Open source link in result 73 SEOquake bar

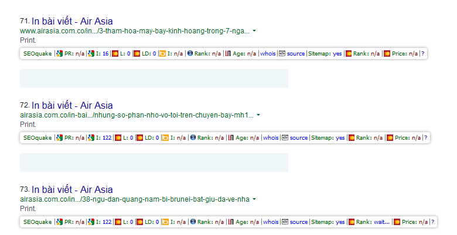click(x=299, y=222)
